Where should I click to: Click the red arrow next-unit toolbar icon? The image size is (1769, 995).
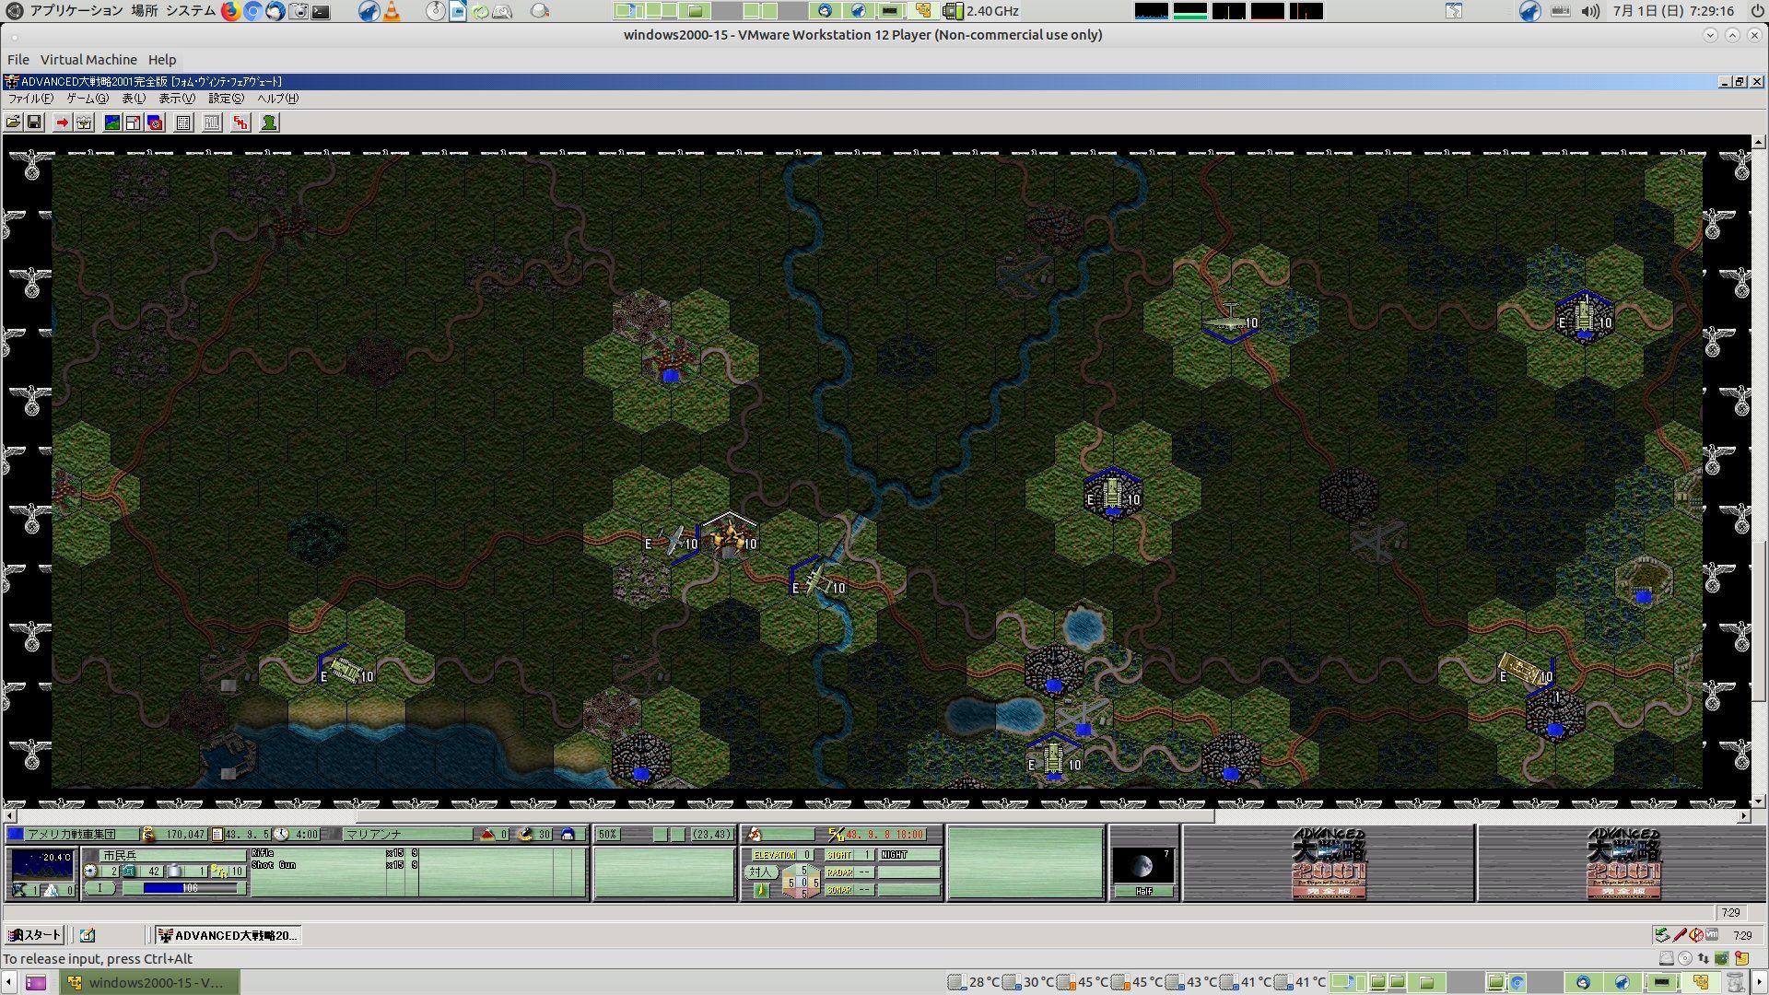pyautogui.click(x=62, y=123)
